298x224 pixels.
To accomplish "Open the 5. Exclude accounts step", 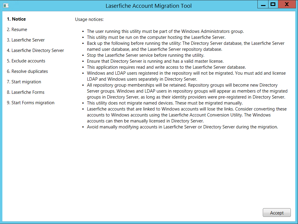I will [x=26, y=61].
